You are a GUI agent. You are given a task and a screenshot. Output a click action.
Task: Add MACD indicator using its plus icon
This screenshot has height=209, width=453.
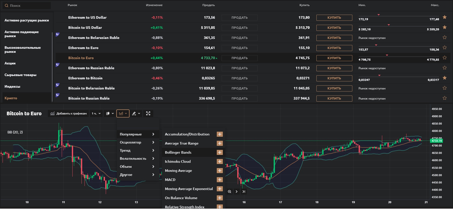(220, 180)
